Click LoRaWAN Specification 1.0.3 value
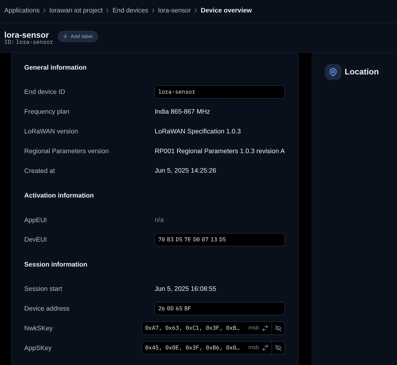Viewport: 397px width, 365px height. (198, 131)
